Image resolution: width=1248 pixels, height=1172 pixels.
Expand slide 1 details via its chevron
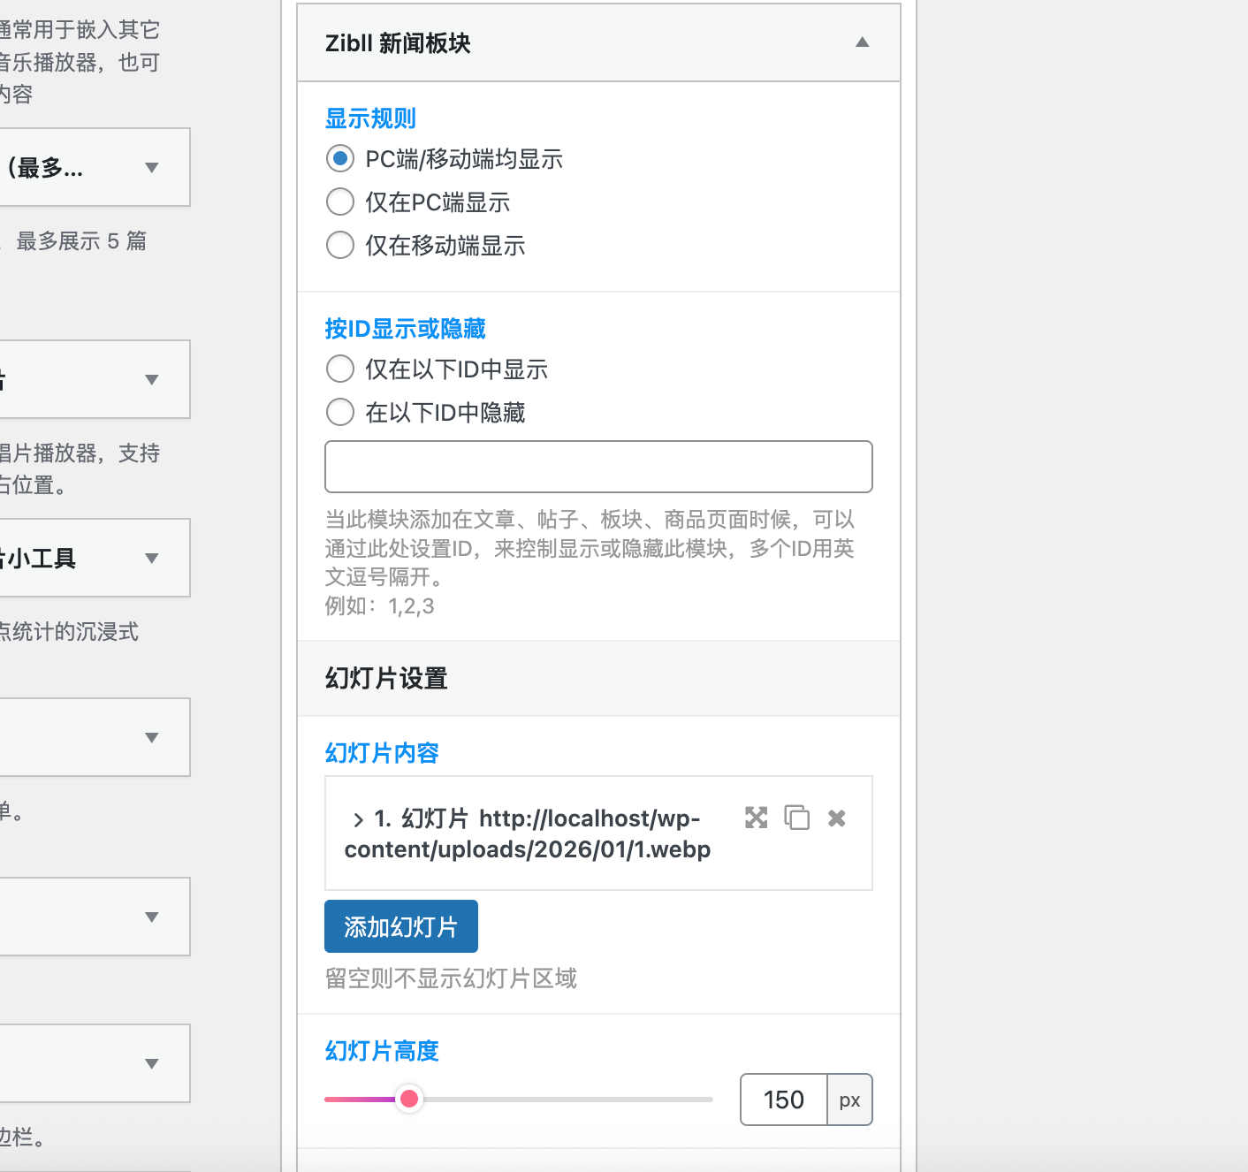(358, 818)
